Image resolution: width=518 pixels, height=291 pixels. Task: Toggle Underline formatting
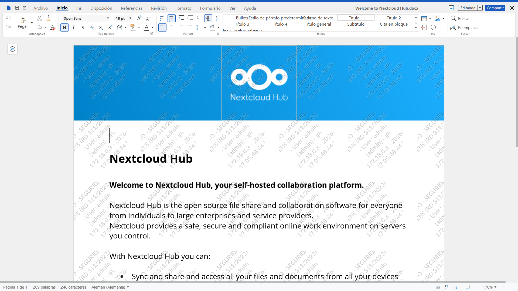(x=83, y=27)
